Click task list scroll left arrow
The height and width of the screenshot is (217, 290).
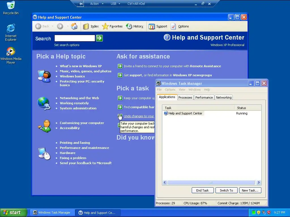[165, 183]
